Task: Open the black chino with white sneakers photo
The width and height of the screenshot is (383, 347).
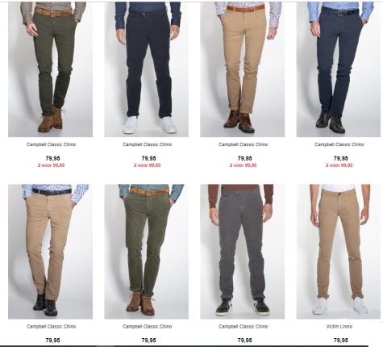Action: [147, 69]
